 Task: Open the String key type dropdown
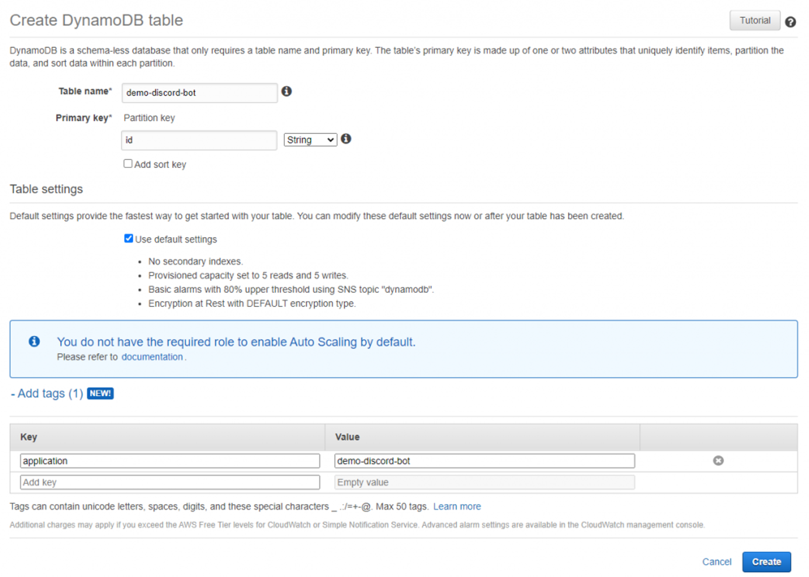click(310, 140)
